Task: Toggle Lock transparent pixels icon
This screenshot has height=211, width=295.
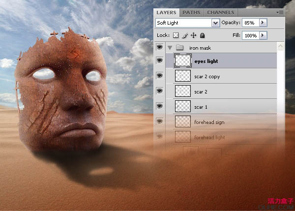Action: pyautogui.click(x=176, y=35)
